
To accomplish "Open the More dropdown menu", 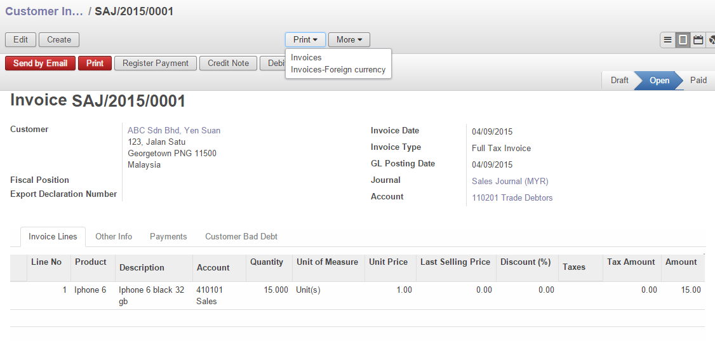I will 349,39.
